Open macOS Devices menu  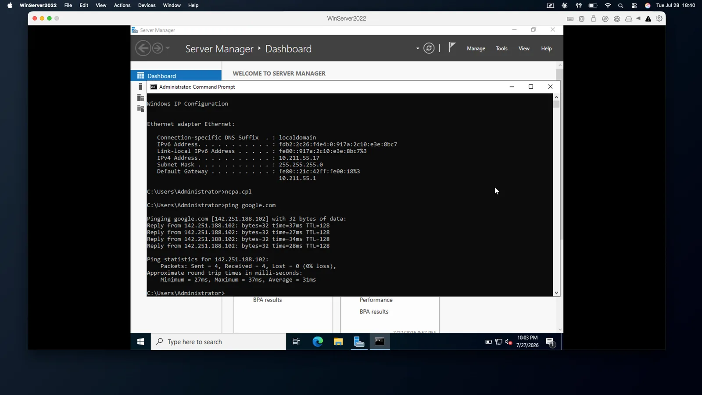pos(147,5)
